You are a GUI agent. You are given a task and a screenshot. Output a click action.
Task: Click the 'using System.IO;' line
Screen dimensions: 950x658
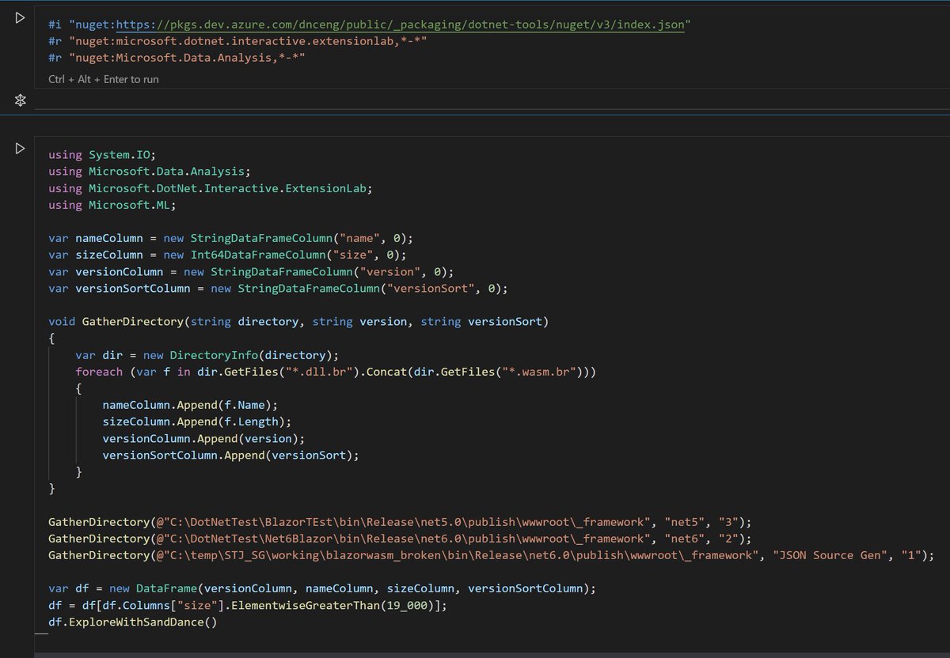[x=104, y=154]
